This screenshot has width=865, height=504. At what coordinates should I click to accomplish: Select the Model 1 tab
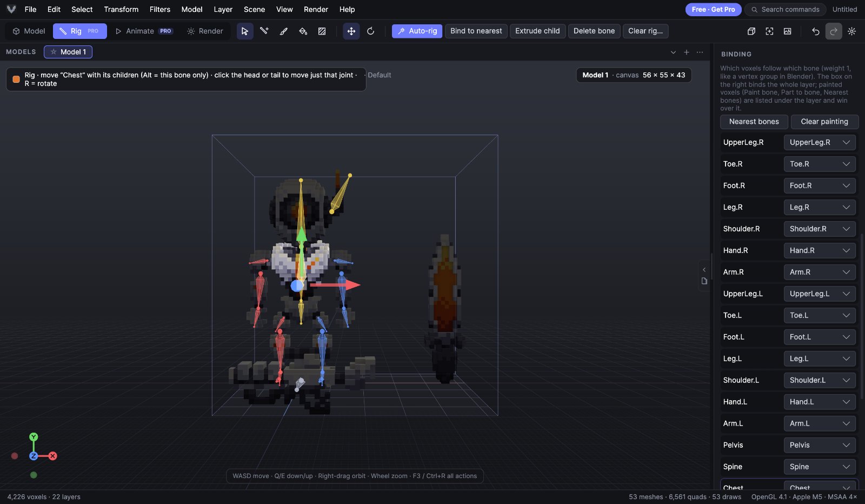(68, 52)
